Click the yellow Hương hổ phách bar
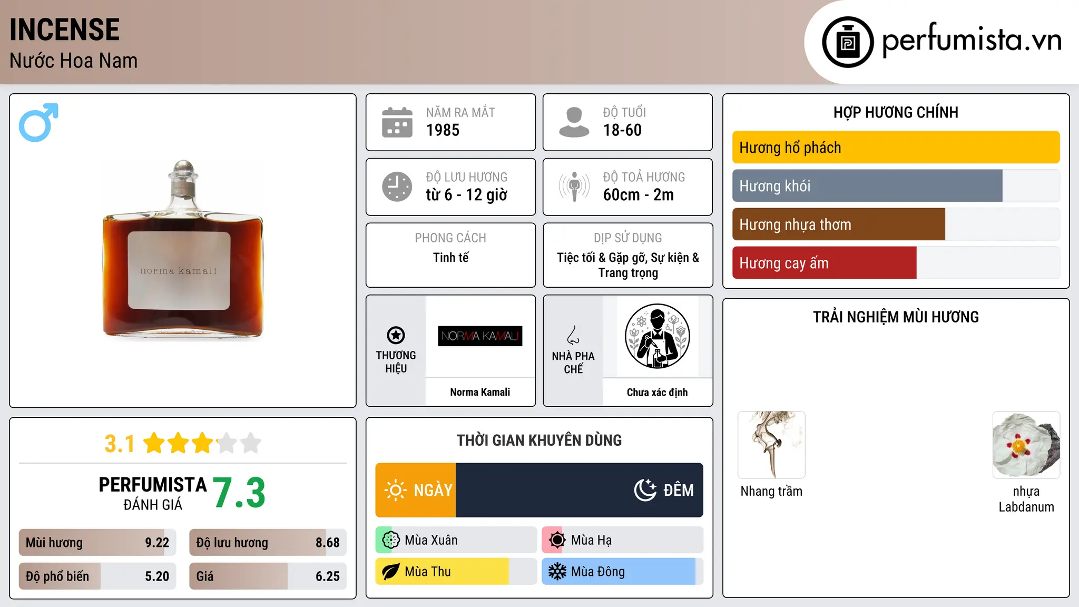The image size is (1079, 607). coord(896,148)
